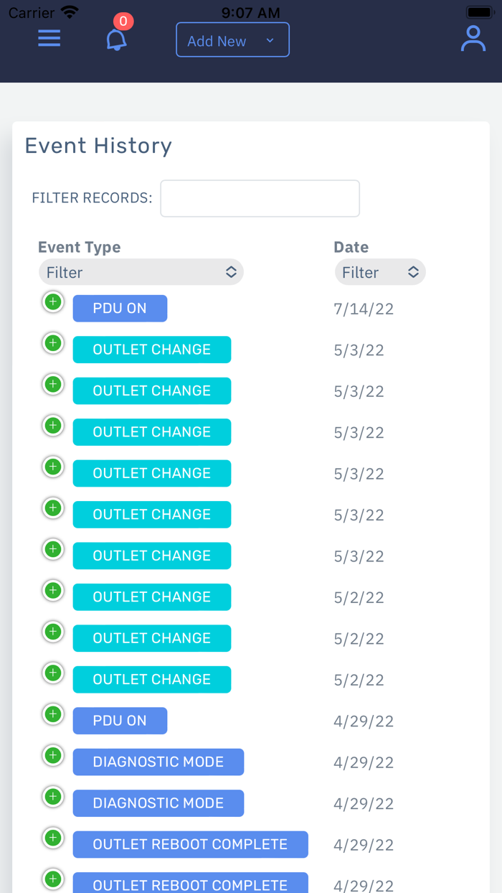Expand the first Outlet Reboot Complete row
This screenshot has height=893, width=502.
click(x=53, y=838)
